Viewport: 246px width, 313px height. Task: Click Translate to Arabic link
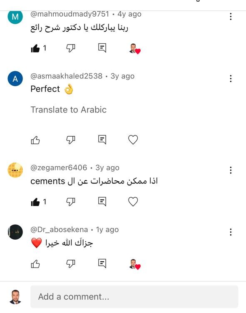pos(68,110)
